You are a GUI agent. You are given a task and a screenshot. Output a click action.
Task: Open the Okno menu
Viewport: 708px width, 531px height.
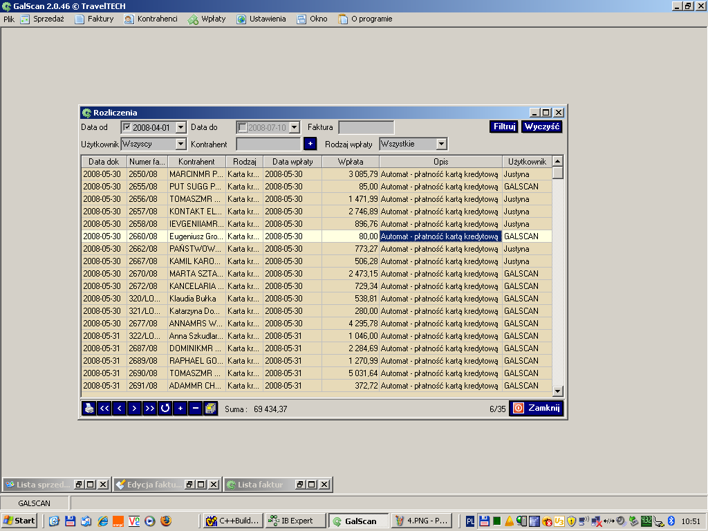click(x=312, y=19)
